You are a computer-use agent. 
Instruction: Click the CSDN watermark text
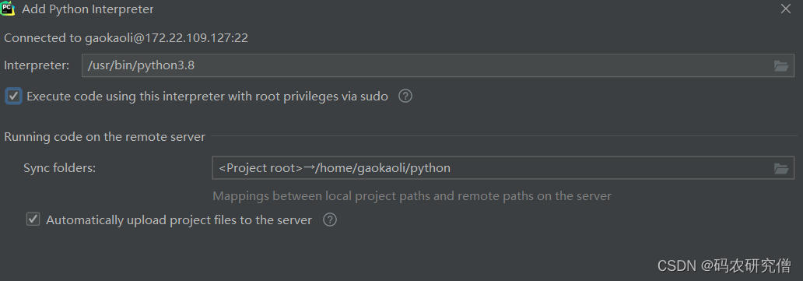pos(724,265)
